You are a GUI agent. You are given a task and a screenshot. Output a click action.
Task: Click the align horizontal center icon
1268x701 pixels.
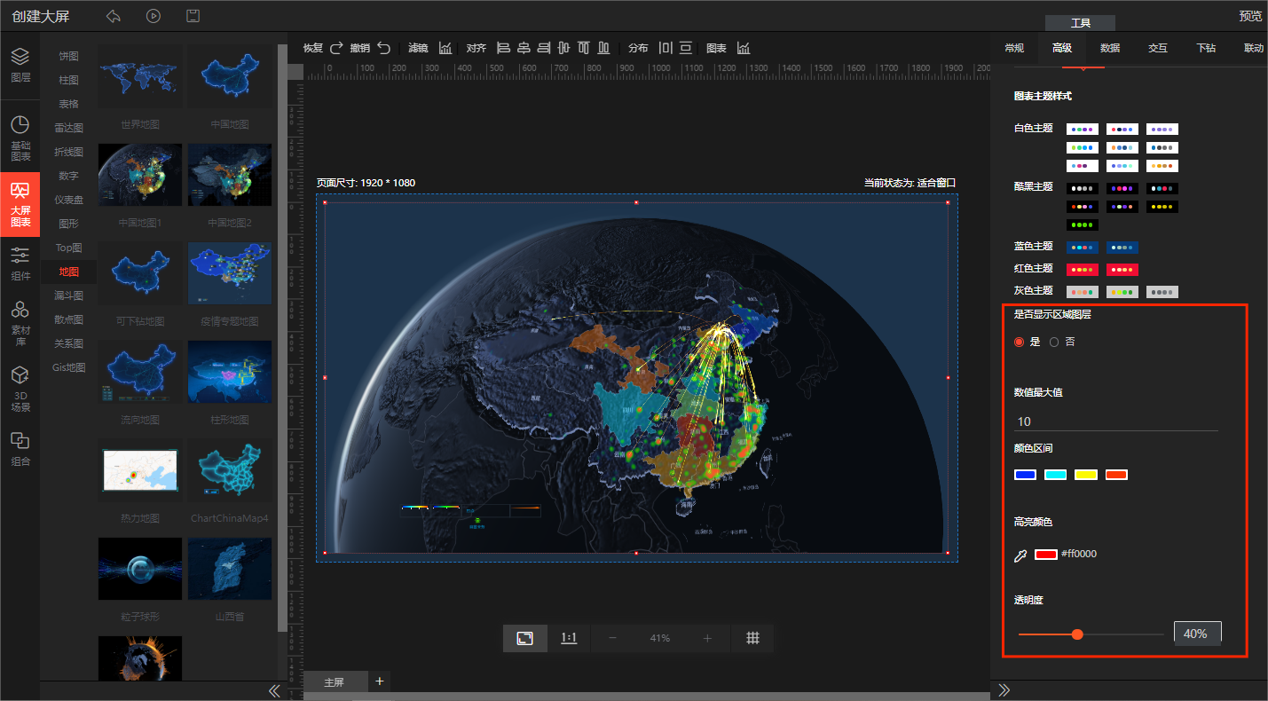coord(524,48)
